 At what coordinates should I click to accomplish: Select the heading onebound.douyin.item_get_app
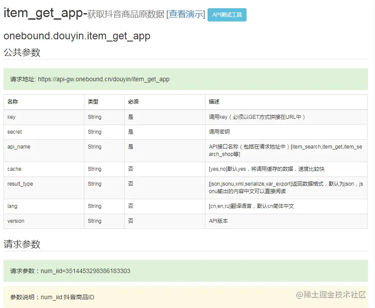(x=77, y=36)
